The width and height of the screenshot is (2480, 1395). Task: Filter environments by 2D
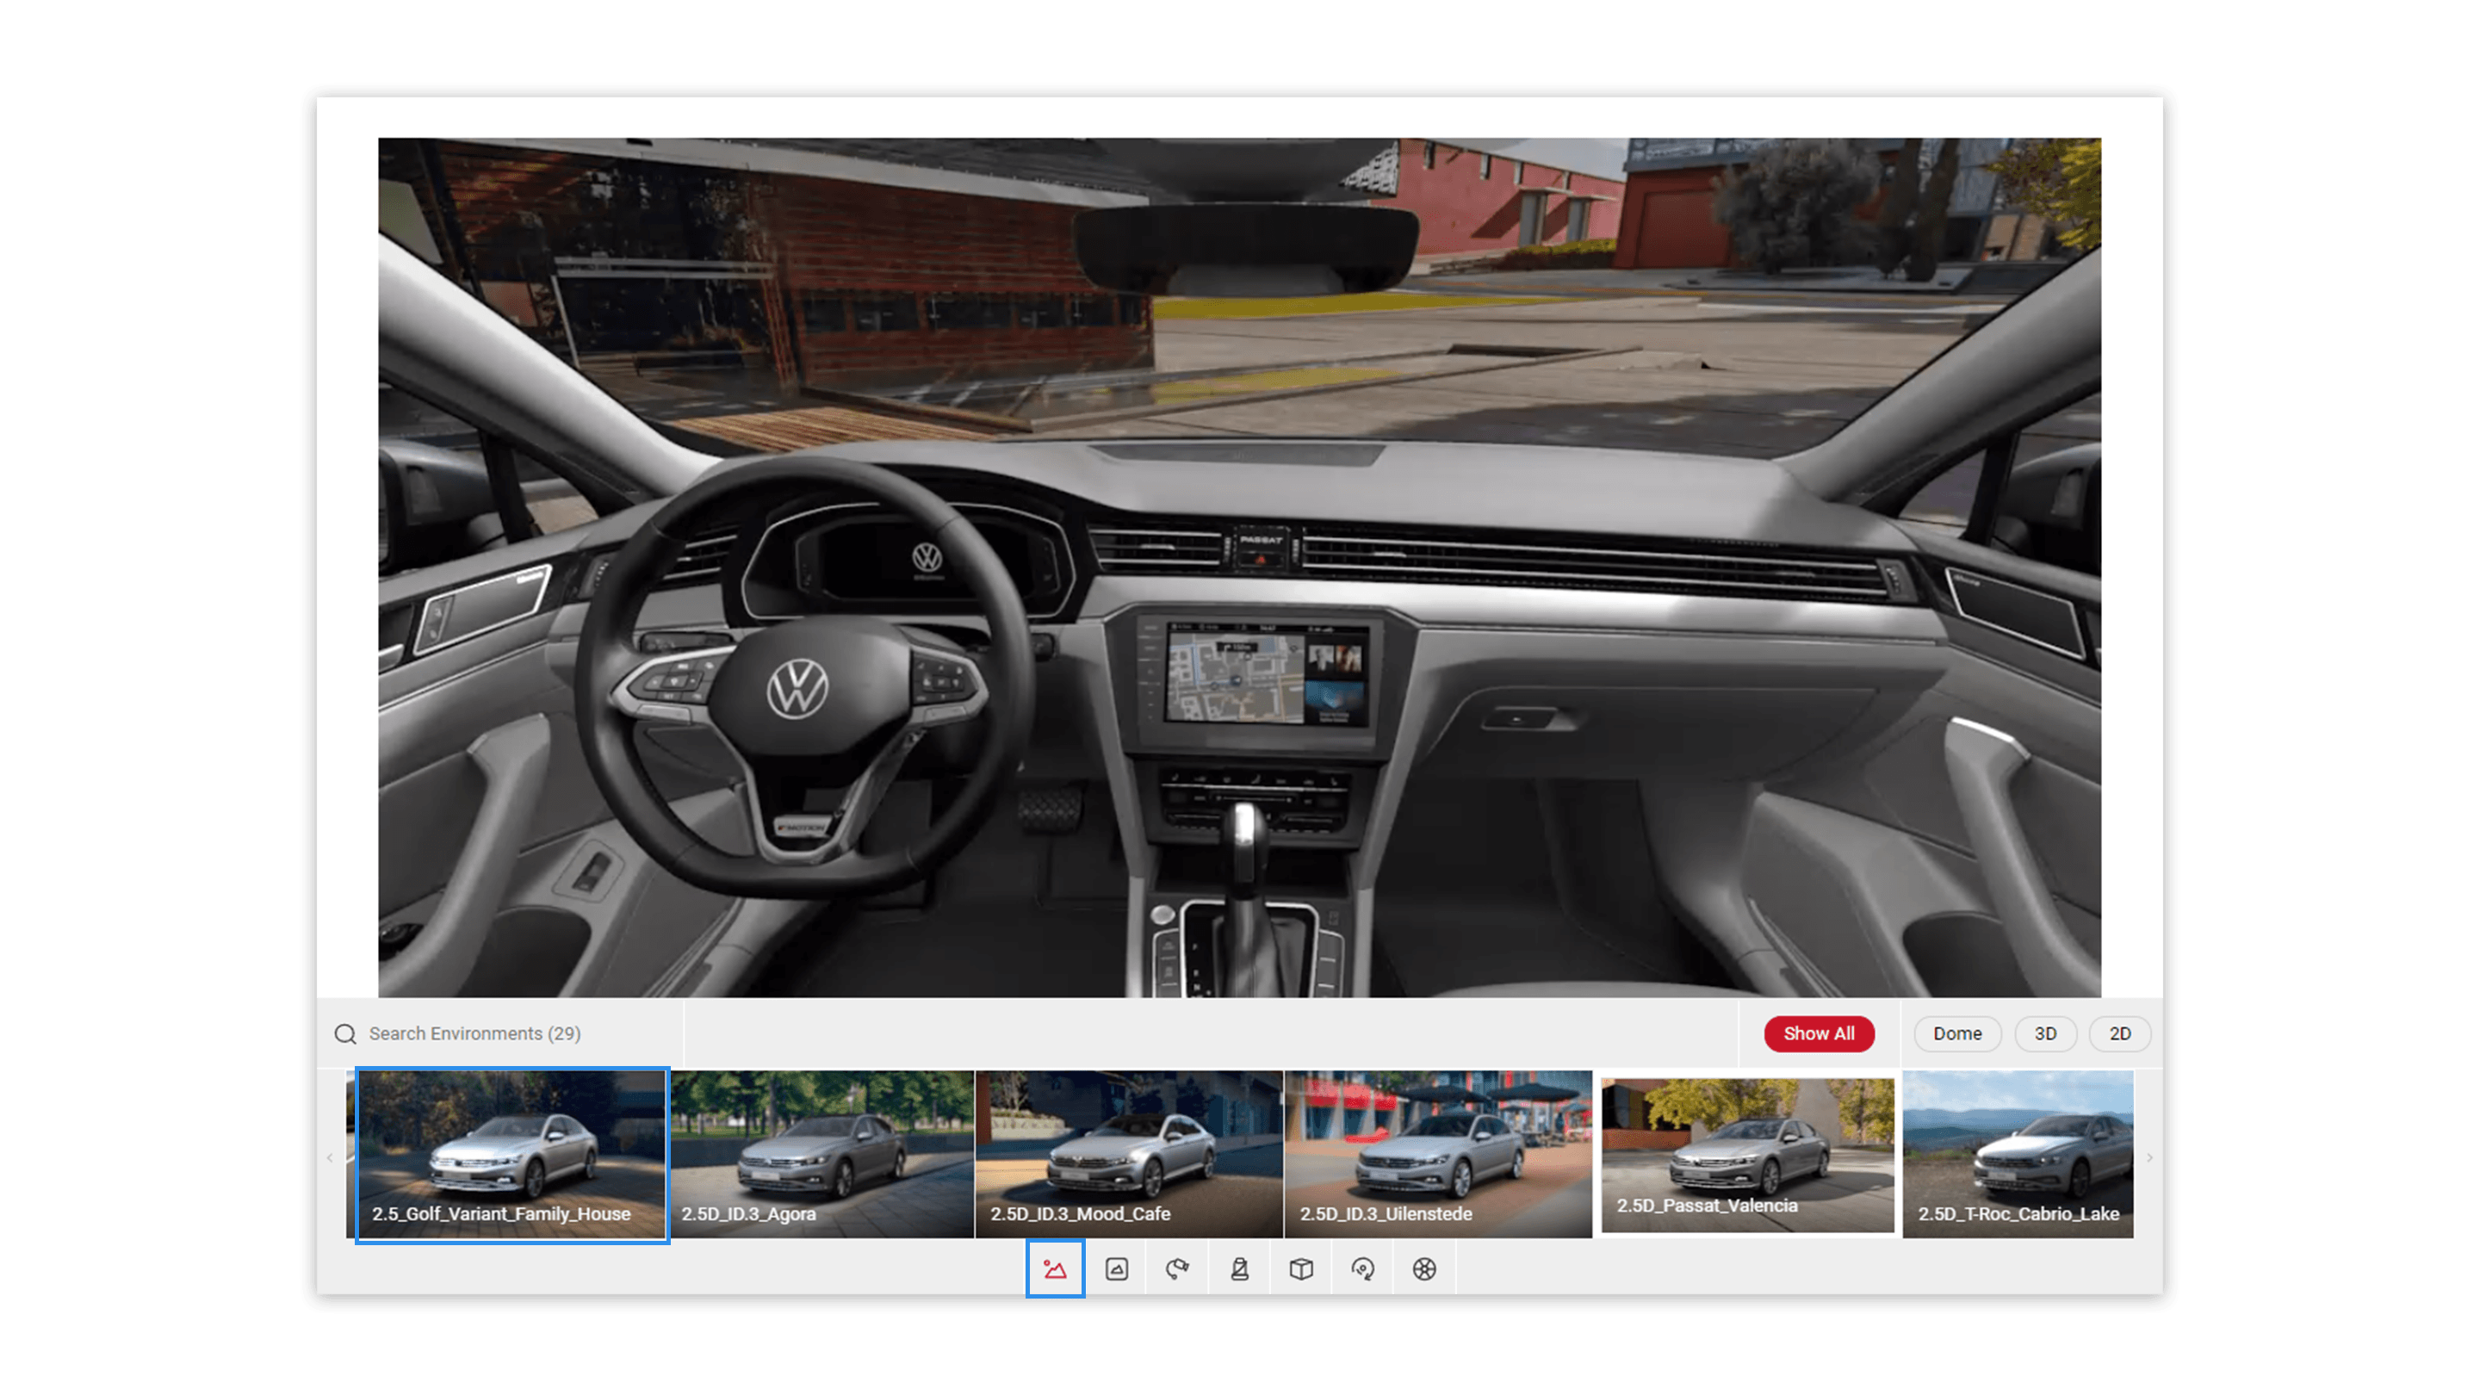2120,1033
